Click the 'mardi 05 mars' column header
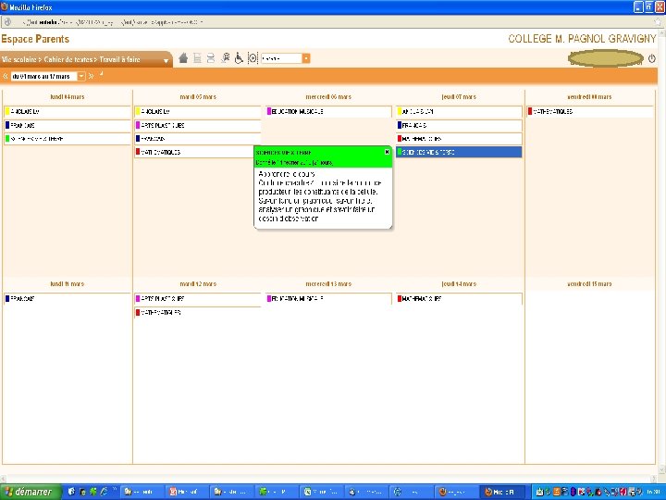 tap(198, 97)
